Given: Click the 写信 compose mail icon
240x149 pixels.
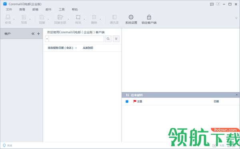Looking at the screenshot, I should (x=24, y=17).
